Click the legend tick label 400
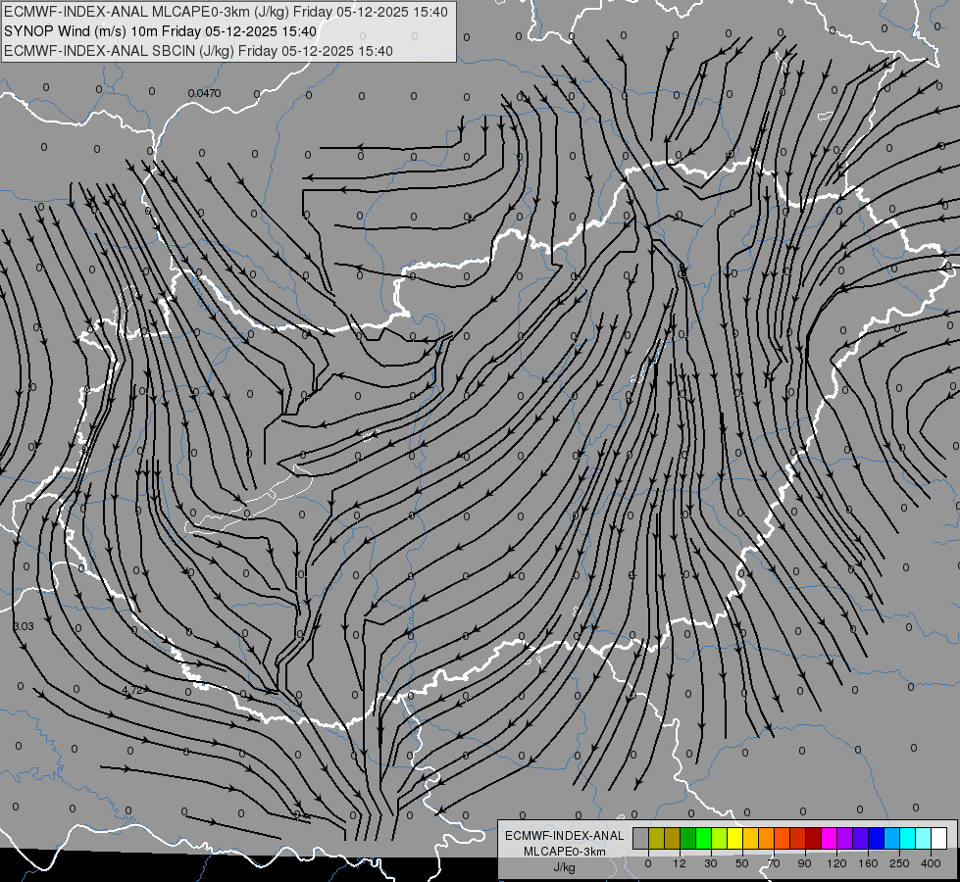 coord(931,863)
